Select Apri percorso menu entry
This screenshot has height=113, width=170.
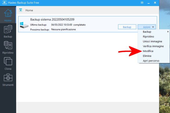click(154, 61)
